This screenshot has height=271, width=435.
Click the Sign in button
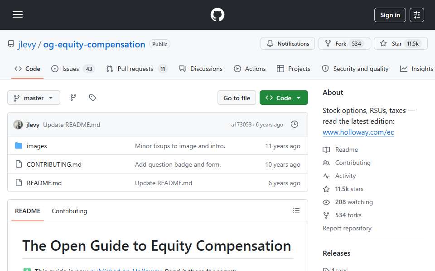pyautogui.click(x=390, y=15)
